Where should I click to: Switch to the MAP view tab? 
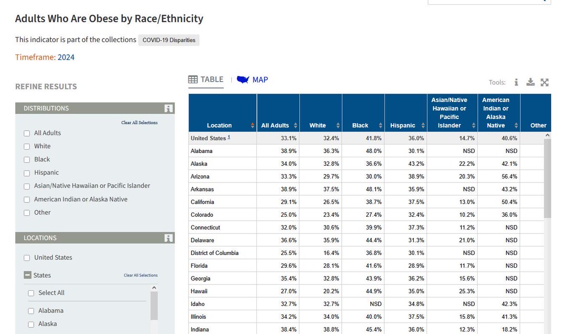(253, 80)
